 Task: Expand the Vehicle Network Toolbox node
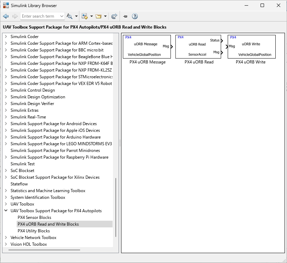tap(6, 238)
